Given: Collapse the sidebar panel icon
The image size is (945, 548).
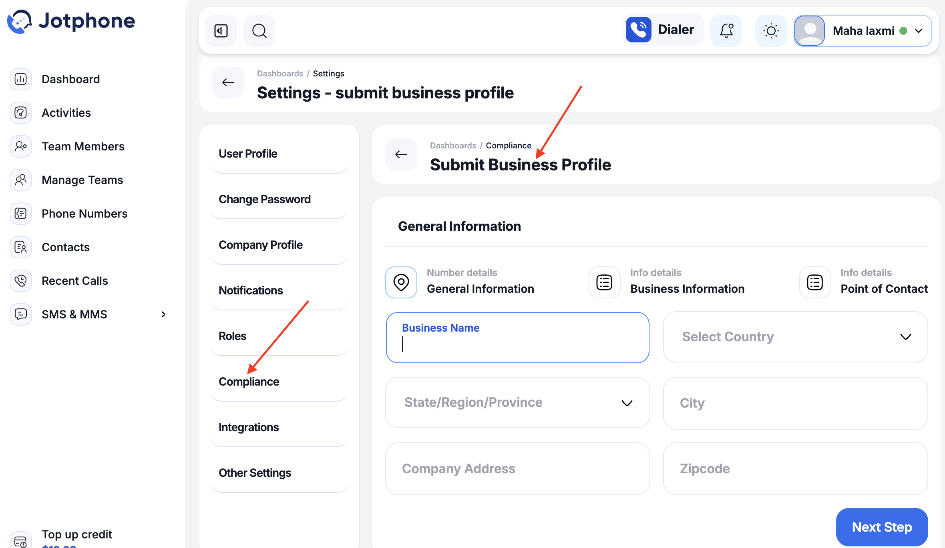Looking at the screenshot, I should pyautogui.click(x=221, y=31).
